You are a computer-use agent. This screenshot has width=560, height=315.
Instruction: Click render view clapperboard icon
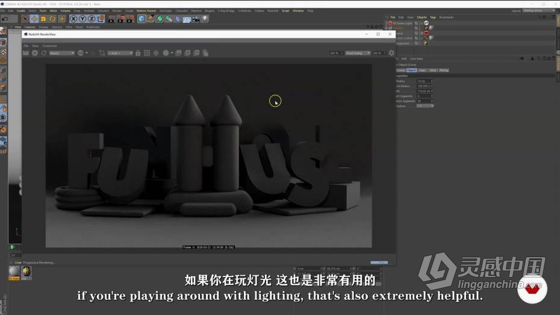[112, 19]
